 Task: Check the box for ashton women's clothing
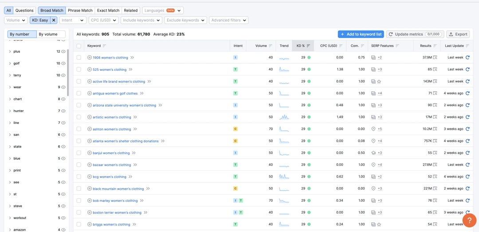pos(79,129)
